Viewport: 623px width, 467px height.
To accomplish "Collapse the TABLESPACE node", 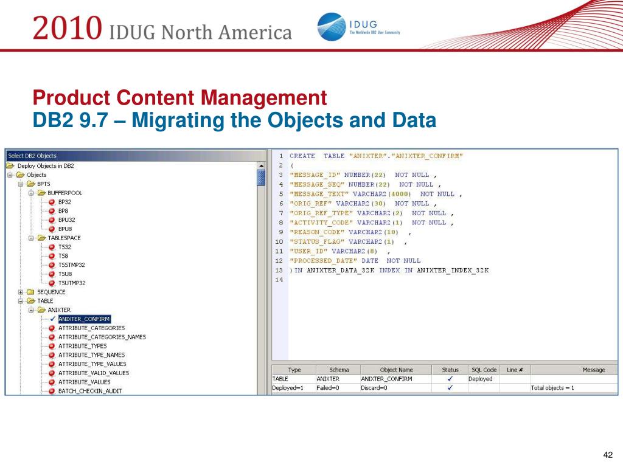I will [31, 238].
